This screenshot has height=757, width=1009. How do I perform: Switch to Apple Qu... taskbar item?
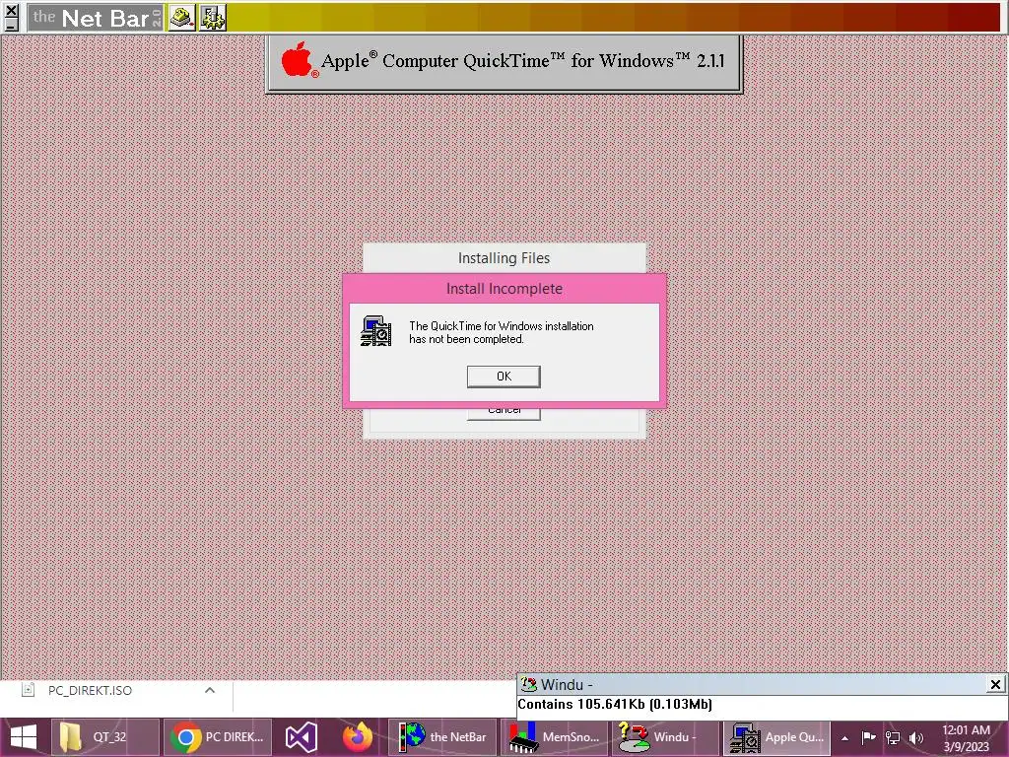(x=777, y=737)
